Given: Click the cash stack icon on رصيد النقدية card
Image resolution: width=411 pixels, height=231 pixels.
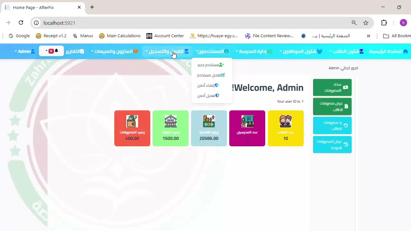Looking at the screenshot, I should 209,121.
